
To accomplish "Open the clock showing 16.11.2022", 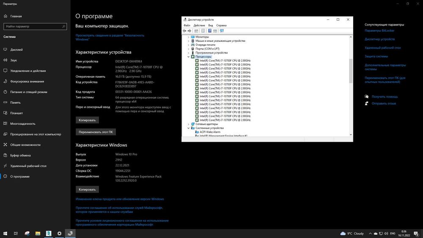I will coord(404,233).
